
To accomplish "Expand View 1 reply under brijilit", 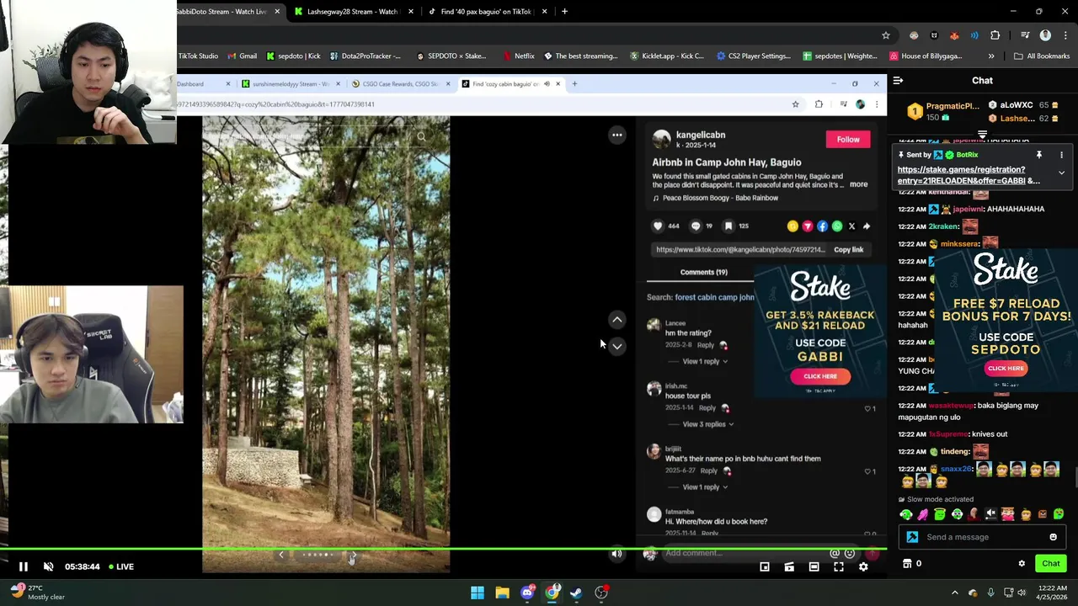I will 705,487.
